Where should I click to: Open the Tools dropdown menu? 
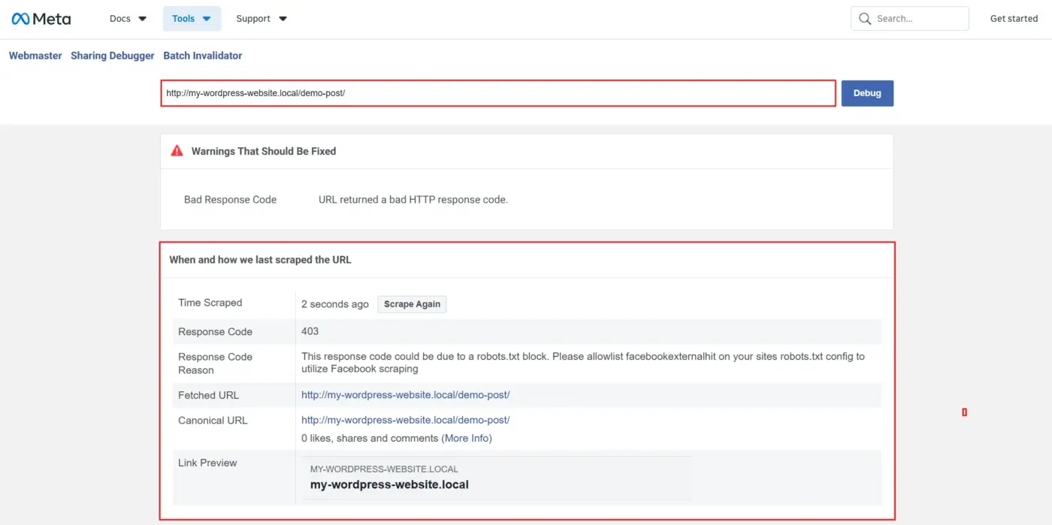(192, 19)
